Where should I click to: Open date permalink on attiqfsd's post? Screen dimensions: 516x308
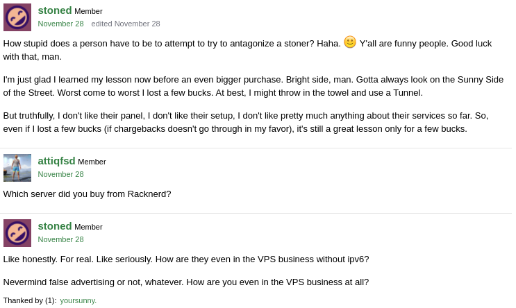(60, 174)
